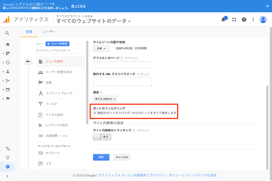
Task: Click help icon next to 通貨
Action: coord(101,93)
